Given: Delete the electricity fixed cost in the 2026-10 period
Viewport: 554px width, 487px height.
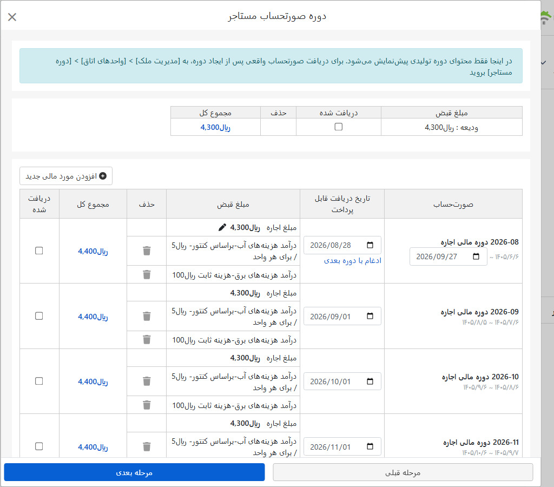Looking at the screenshot, I should click(x=147, y=405).
